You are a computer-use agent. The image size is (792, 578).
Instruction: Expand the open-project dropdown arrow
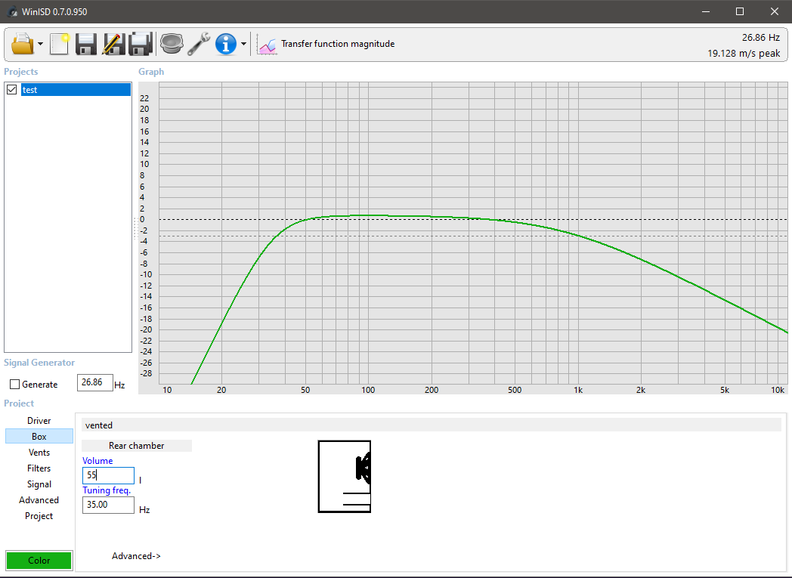coord(40,44)
